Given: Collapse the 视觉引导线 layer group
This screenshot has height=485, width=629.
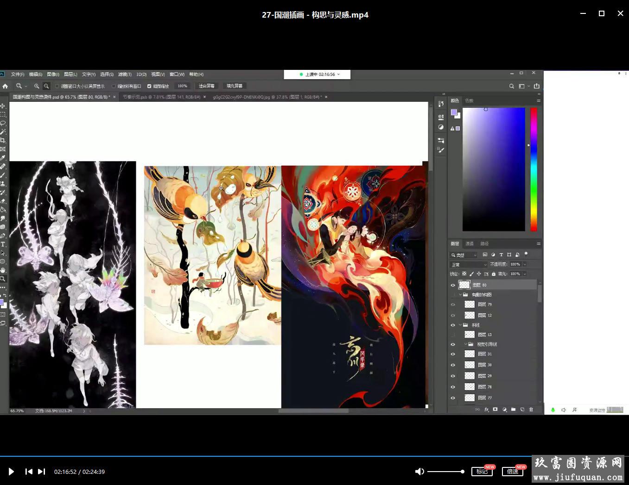Looking at the screenshot, I should pyautogui.click(x=466, y=344).
